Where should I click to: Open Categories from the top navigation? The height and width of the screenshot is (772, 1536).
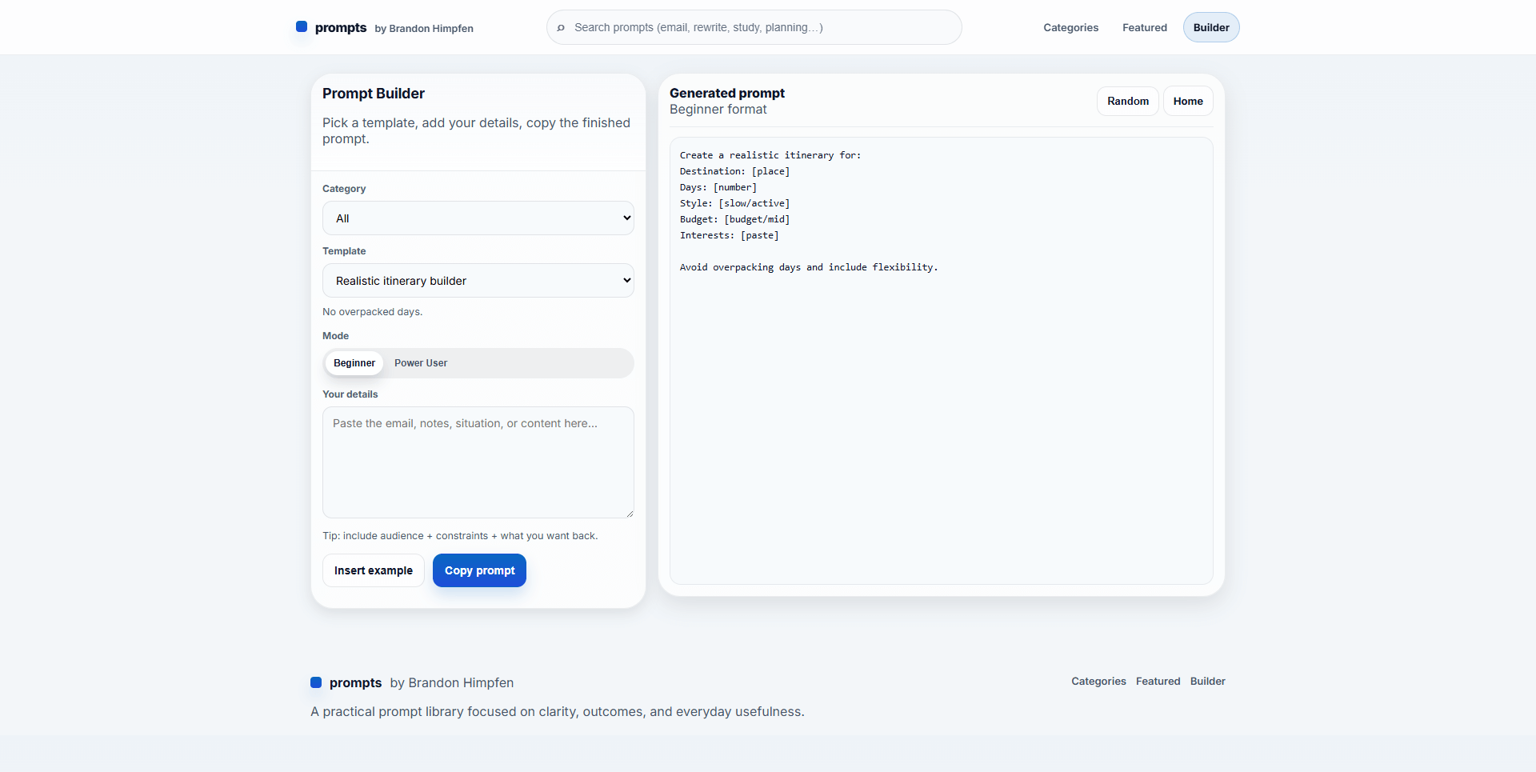[1070, 27]
